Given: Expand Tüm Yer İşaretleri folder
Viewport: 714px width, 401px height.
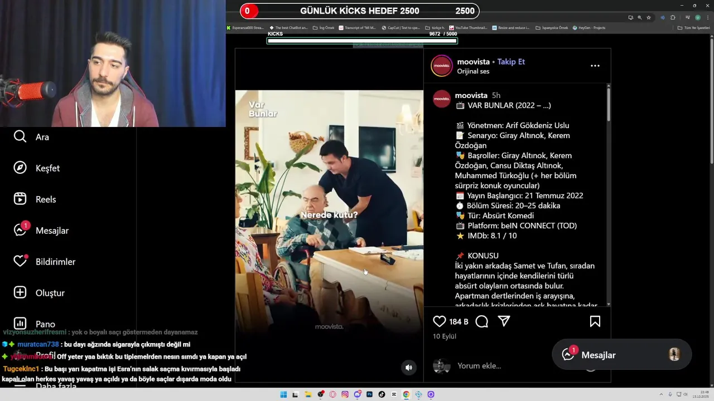Looking at the screenshot, I should [693, 27].
